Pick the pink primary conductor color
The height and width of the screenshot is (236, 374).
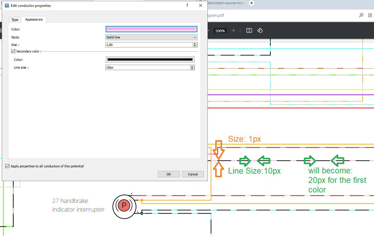pos(151,29)
